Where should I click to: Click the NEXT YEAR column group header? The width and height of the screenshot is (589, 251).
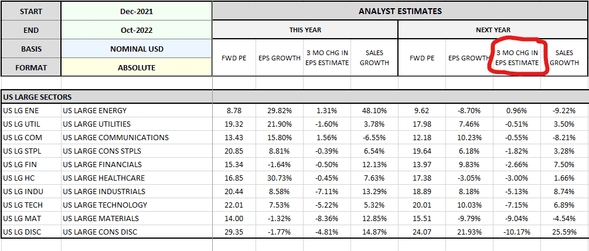click(493, 30)
